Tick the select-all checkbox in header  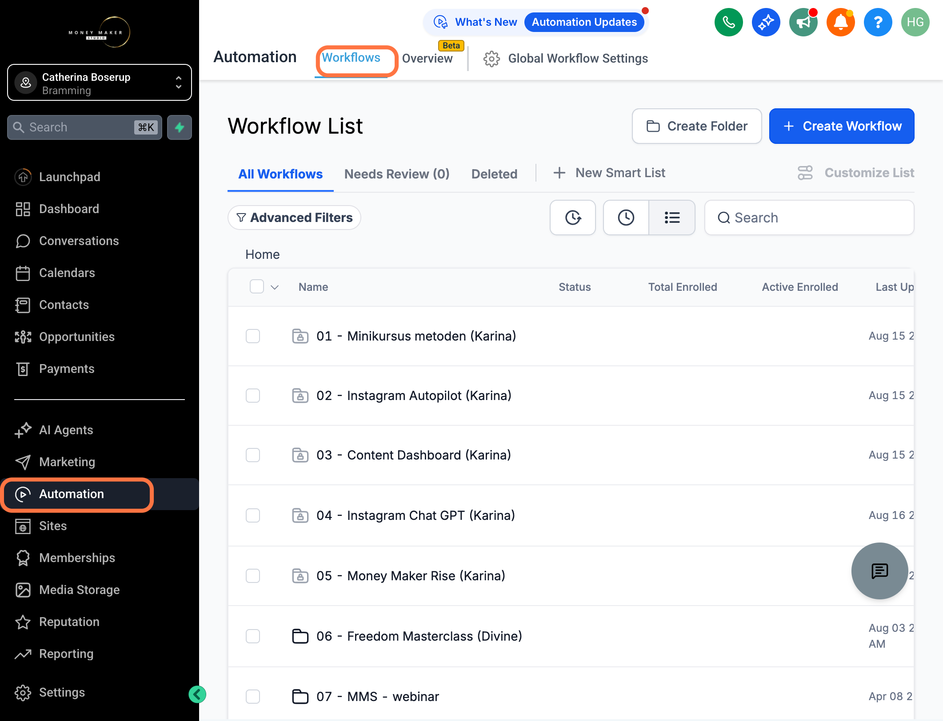[257, 287]
